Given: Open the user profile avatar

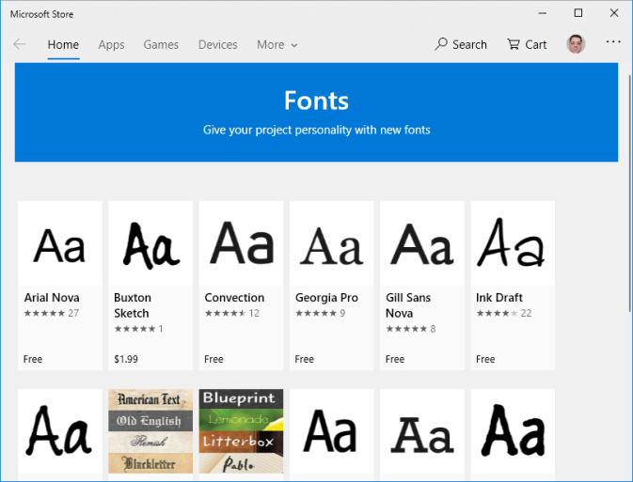Looking at the screenshot, I should pyautogui.click(x=576, y=44).
